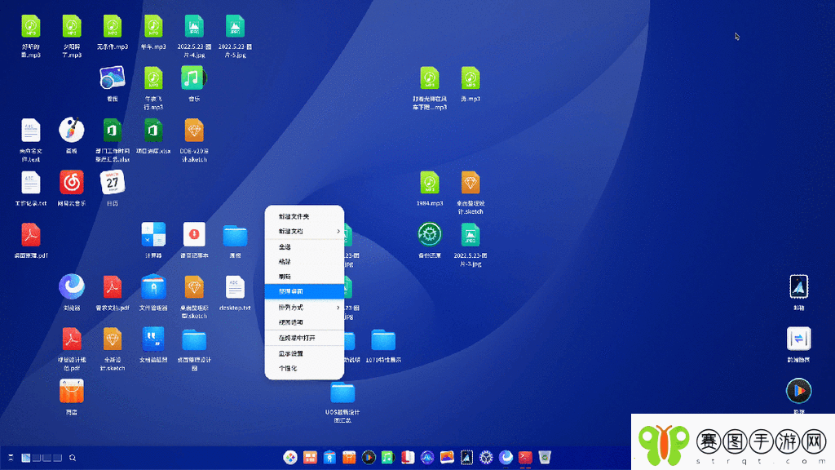The image size is (835, 470).
Task: Open the red book dock icon
Action: pyautogui.click(x=408, y=457)
